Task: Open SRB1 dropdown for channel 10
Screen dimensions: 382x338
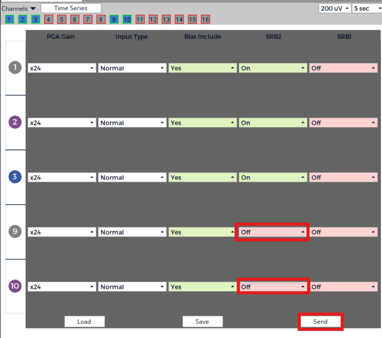Action: pyautogui.click(x=343, y=287)
